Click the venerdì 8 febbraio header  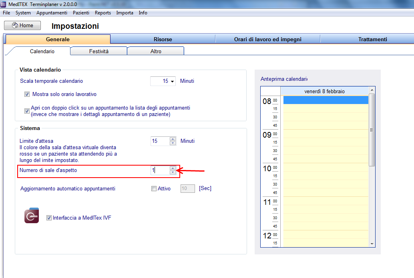[324, 91]
